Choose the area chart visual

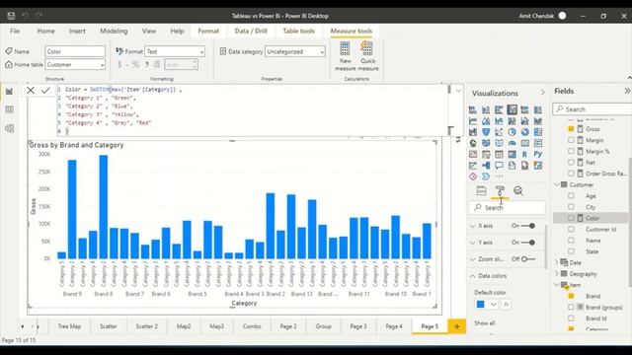pyautogui.click(x=486, y=120)
